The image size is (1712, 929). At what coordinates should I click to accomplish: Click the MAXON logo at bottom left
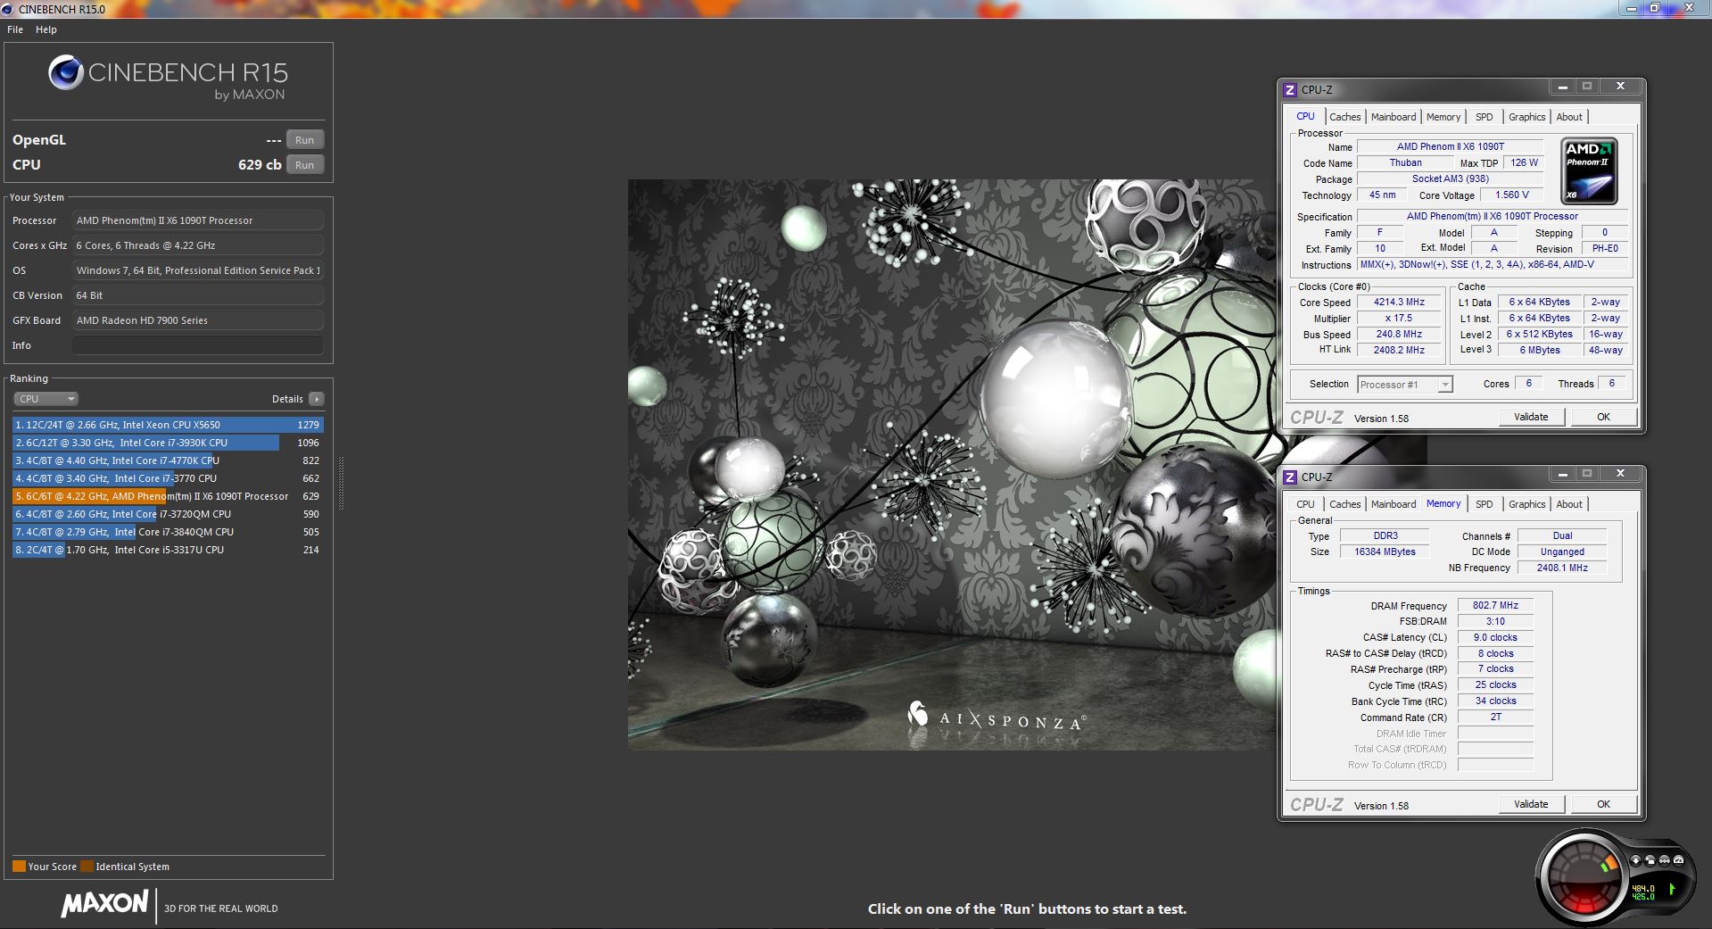104,903
